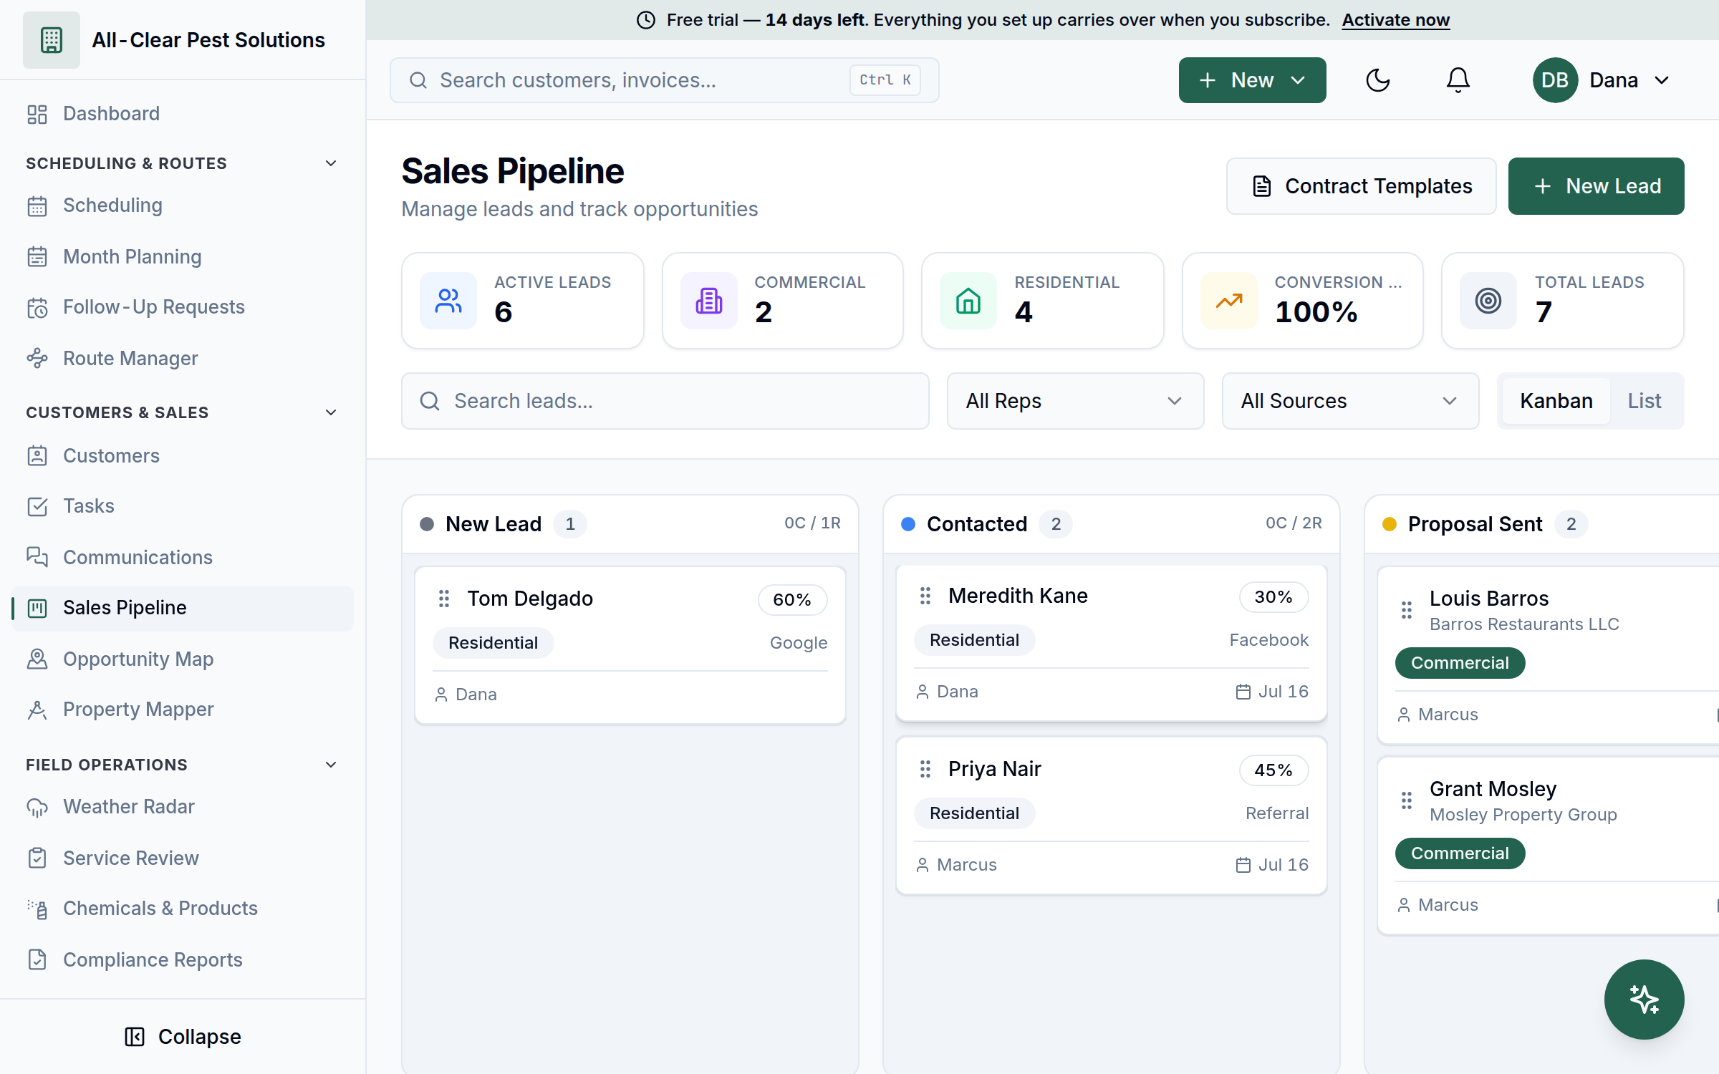
Task: Click the DB user avatar
Action: [1555, 80]
